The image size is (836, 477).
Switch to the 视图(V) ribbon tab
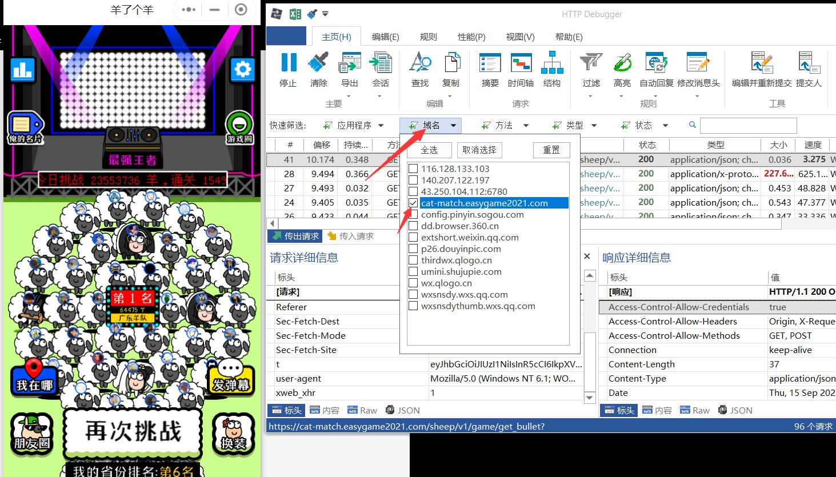click(x=520, y=37)
